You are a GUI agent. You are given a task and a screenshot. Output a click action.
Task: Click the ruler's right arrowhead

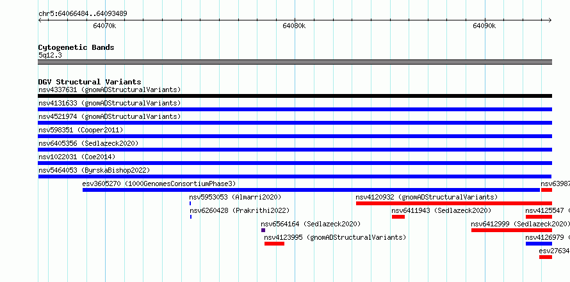click(x=550, y=20)
